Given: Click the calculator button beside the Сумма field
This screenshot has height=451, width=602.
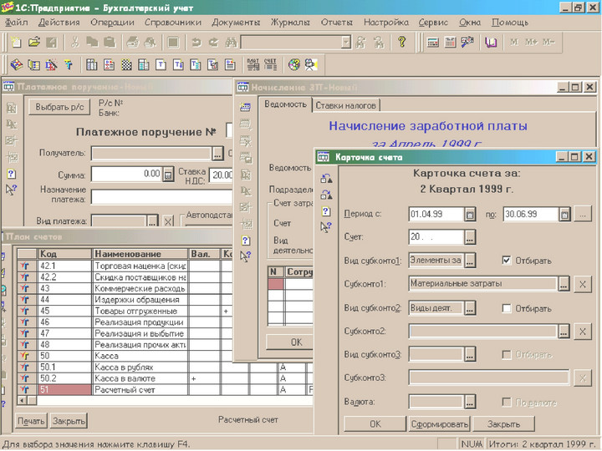Looking at the screenshot, I should click(x=168, y=175).
